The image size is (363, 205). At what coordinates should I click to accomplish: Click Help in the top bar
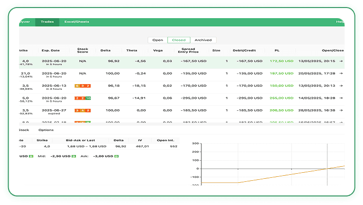point(340,22)
